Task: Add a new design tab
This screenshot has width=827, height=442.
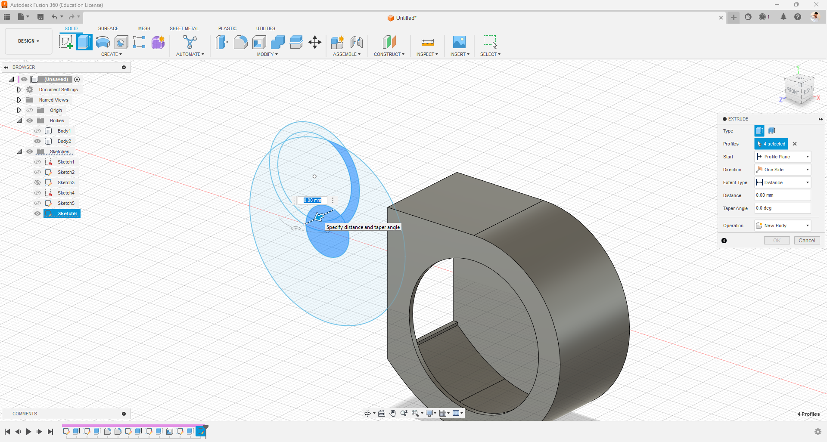Action: tap(734, 17)
